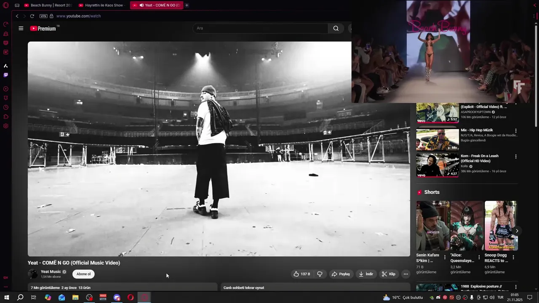This screenshot has width=539, height=303.
Task: Open the Aria AI sidebar icon
Action: click(x=6, y=66)
